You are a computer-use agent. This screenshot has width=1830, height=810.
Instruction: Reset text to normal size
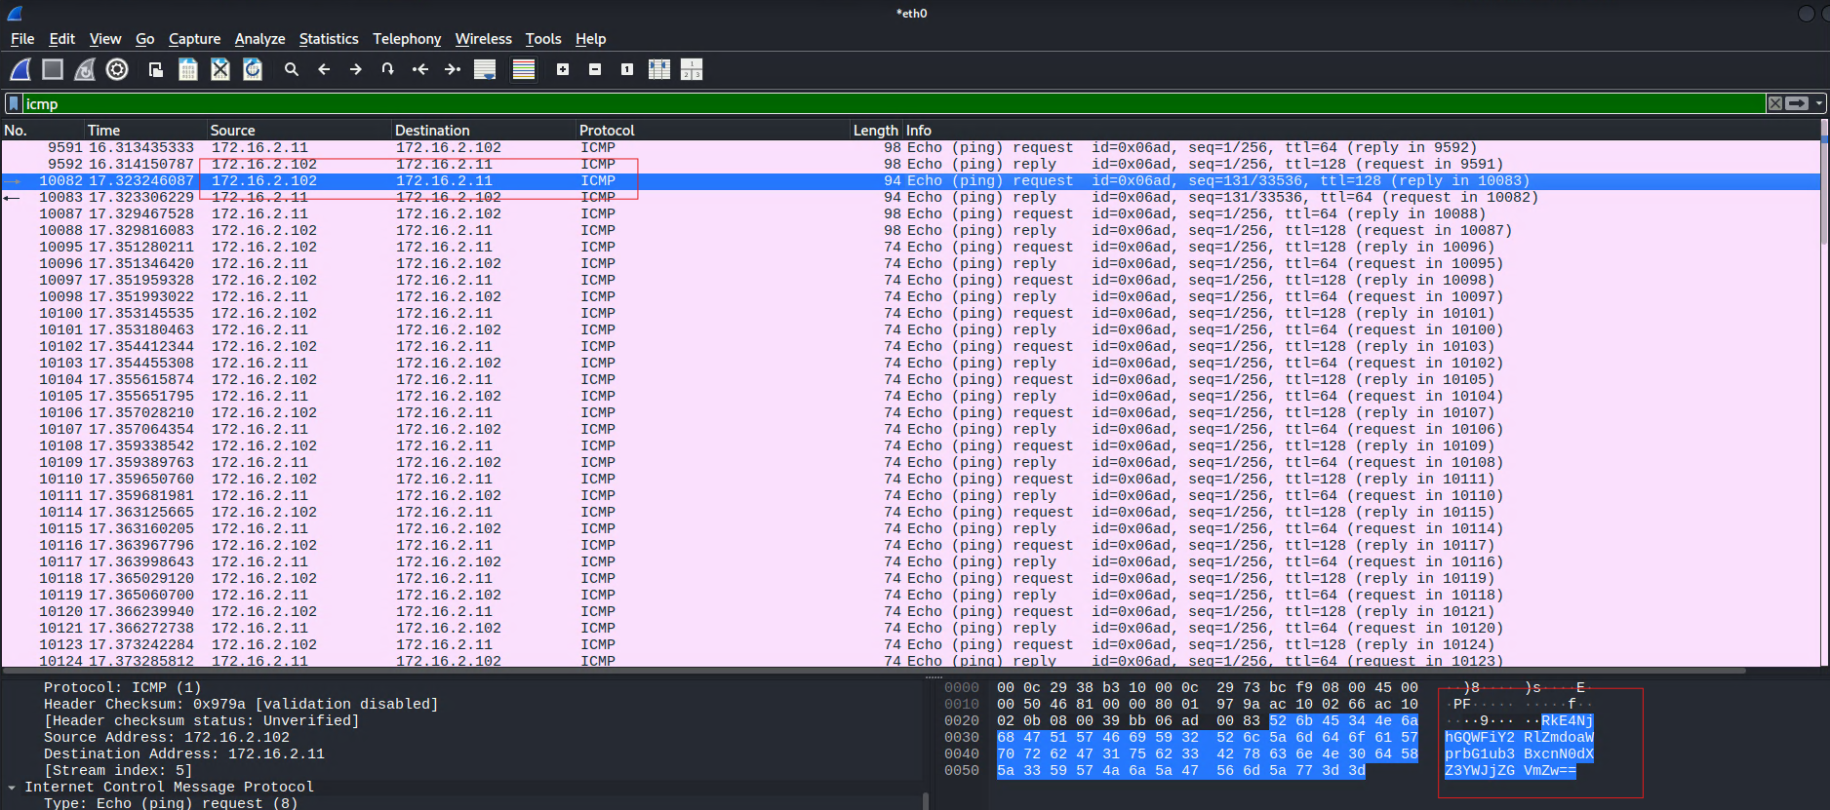tap(627, 69)
